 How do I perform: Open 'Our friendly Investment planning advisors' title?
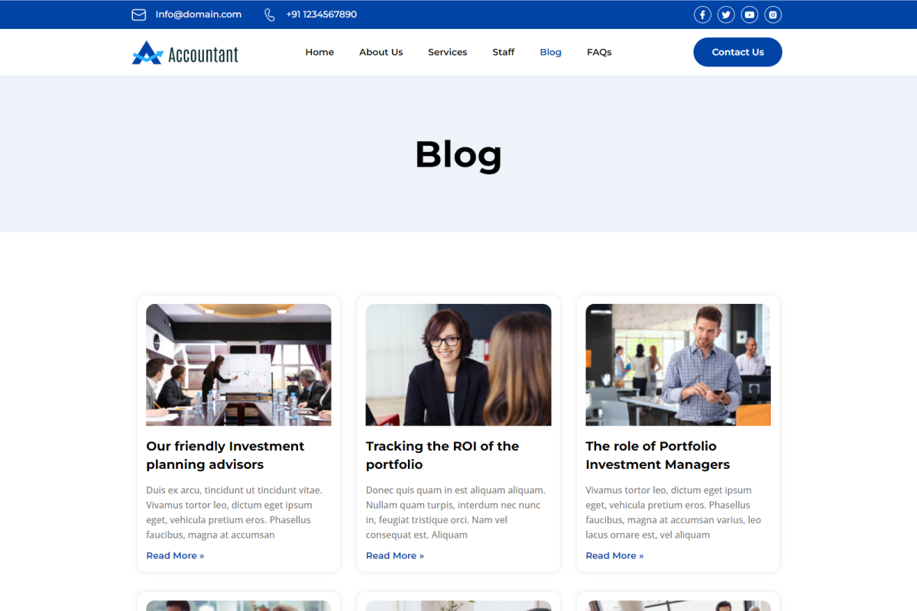225,455
